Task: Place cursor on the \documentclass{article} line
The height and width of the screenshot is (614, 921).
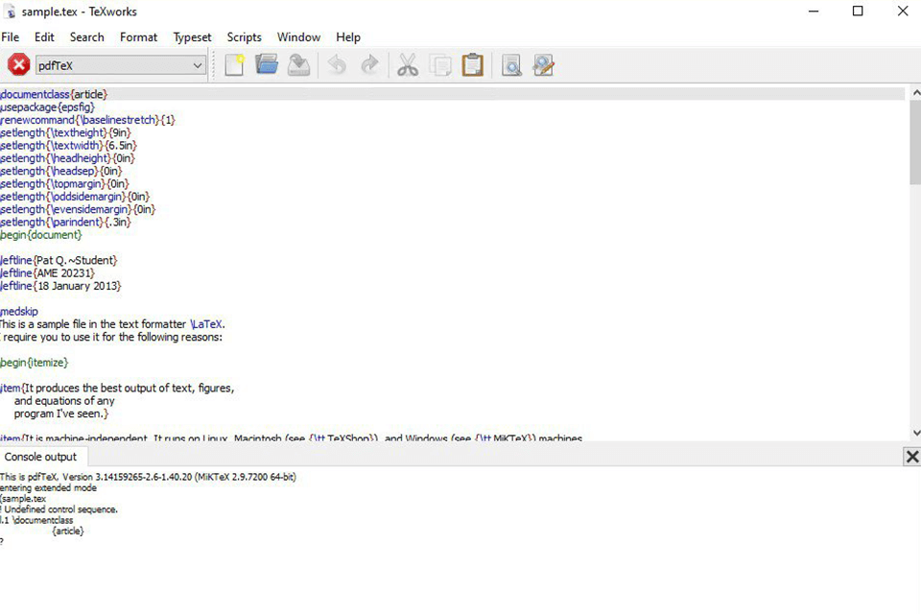Action: (x=54, y=94)
